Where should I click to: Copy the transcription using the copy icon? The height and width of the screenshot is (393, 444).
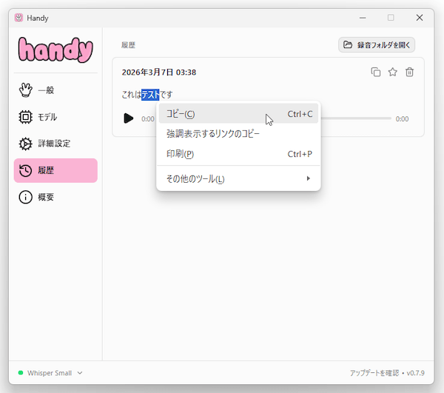coord(376,73)
